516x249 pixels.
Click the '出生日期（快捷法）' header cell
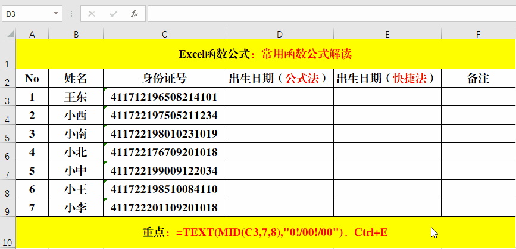click(x=387, y=78)
